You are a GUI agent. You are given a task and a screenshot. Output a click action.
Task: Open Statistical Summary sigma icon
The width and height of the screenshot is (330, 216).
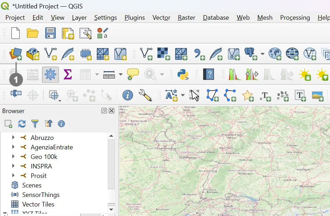tap(67, 74)
